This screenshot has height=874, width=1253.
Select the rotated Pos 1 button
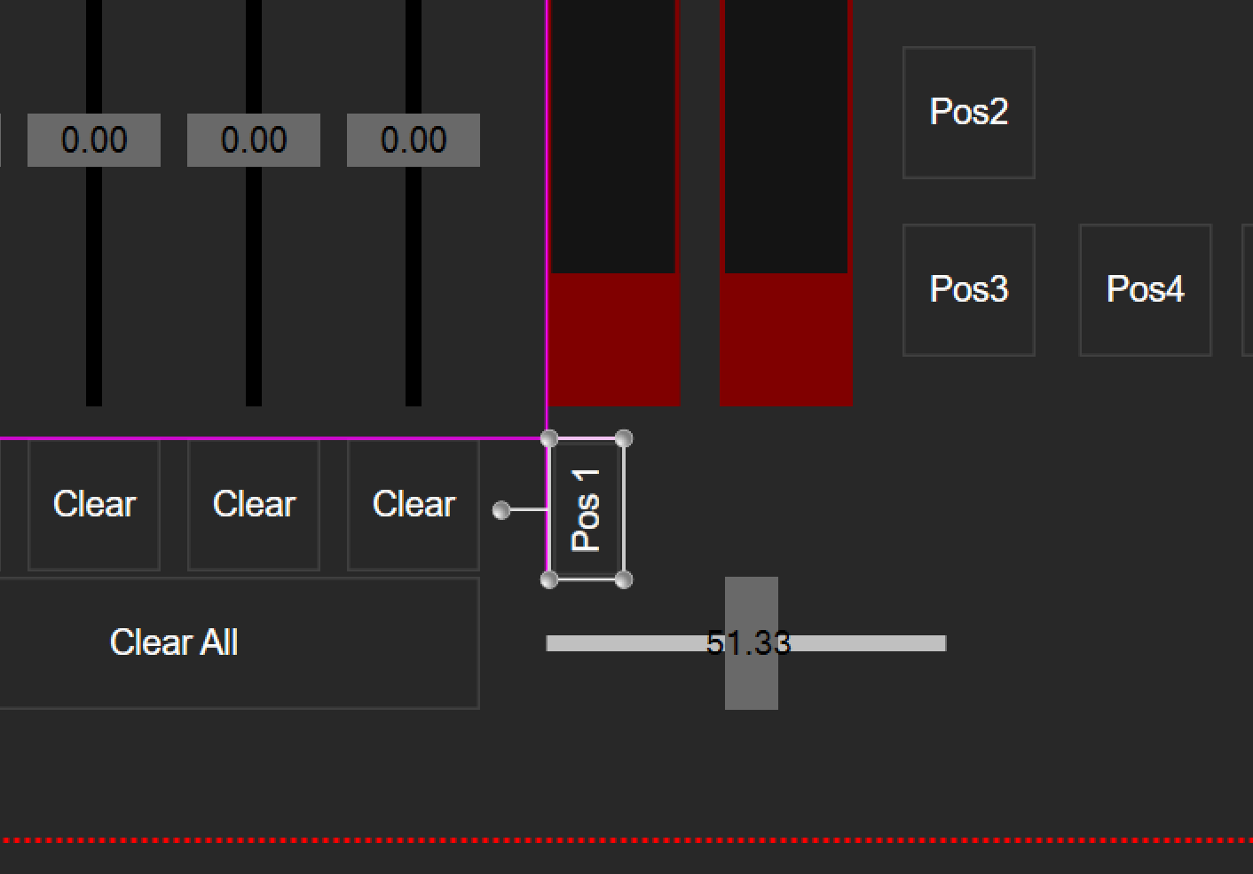click(x=587, y=509)
